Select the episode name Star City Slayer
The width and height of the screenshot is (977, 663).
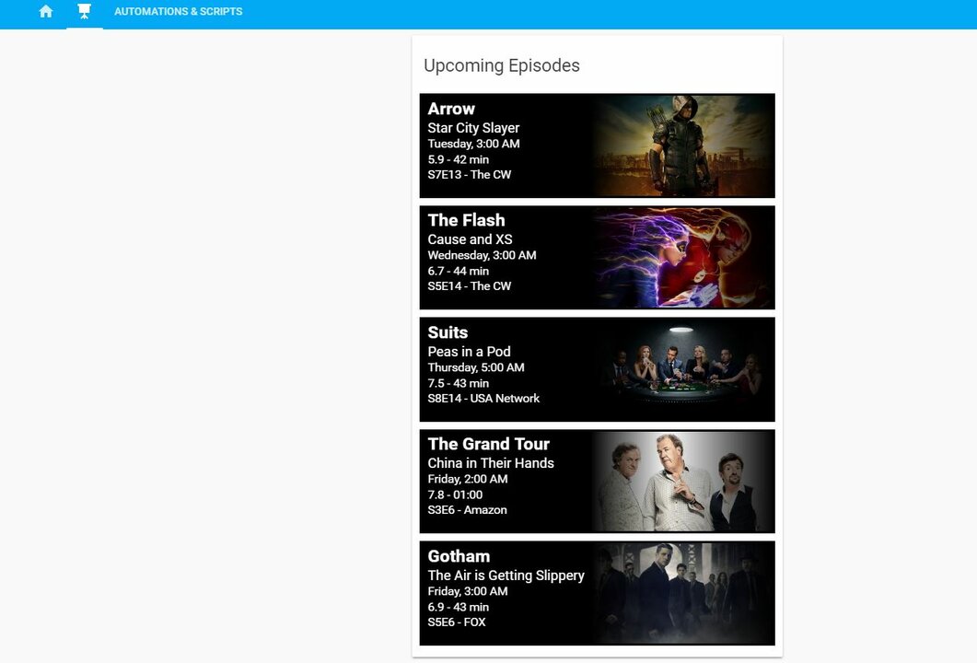[473, 128]
